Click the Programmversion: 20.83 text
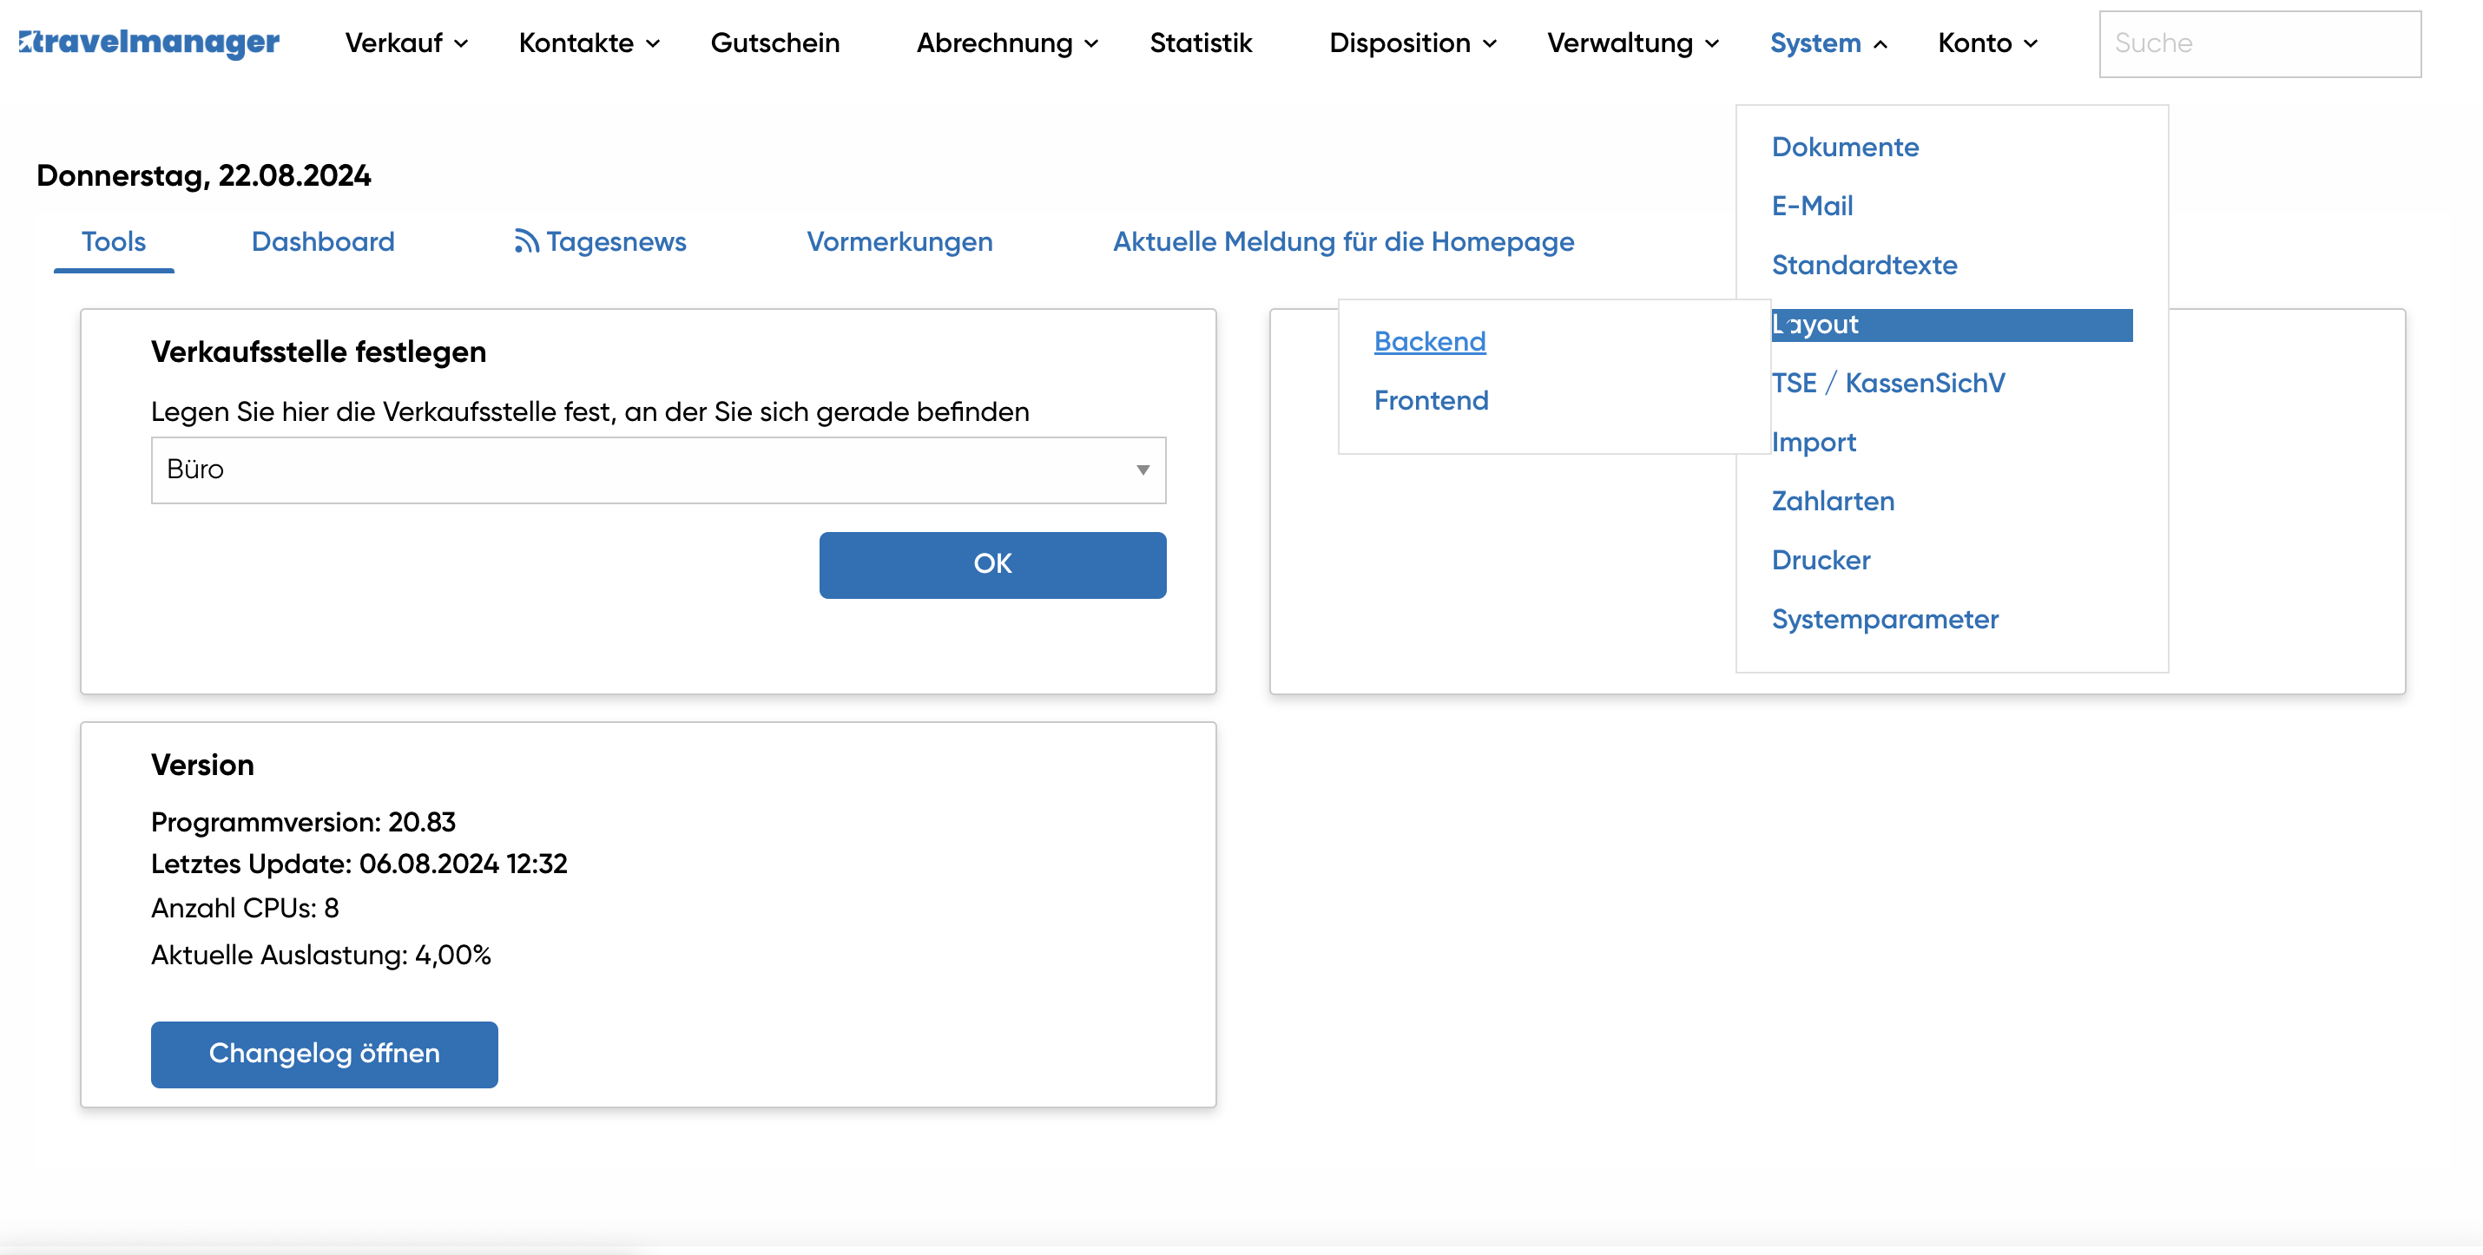Screen dimensions: 2483x1255 (x=303, y=822)
